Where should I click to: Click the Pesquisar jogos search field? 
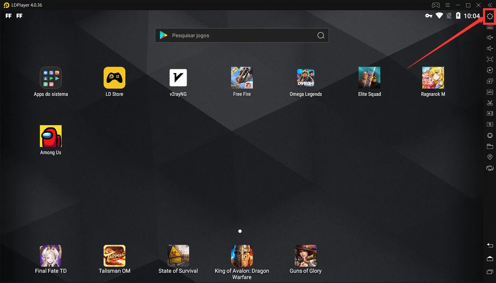(x=242, y=35)
